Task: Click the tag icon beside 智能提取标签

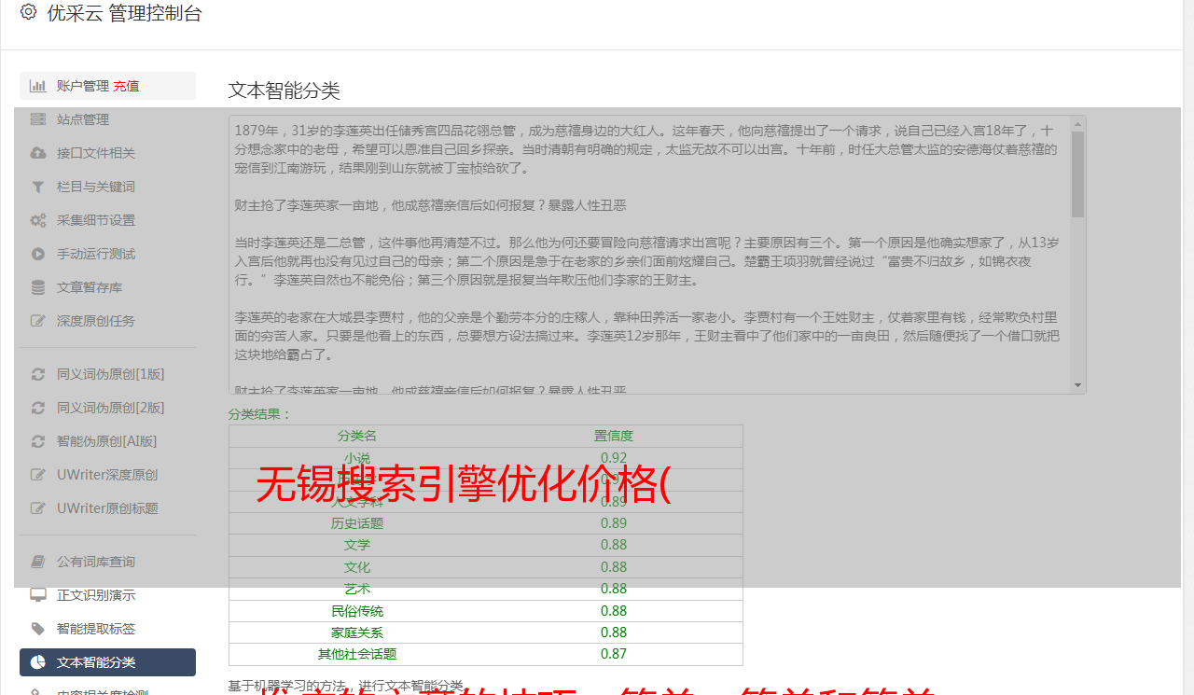Action: tap(38, 629)
